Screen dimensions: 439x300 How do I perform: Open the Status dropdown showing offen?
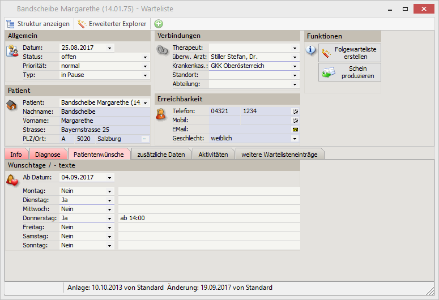point(146,57)
